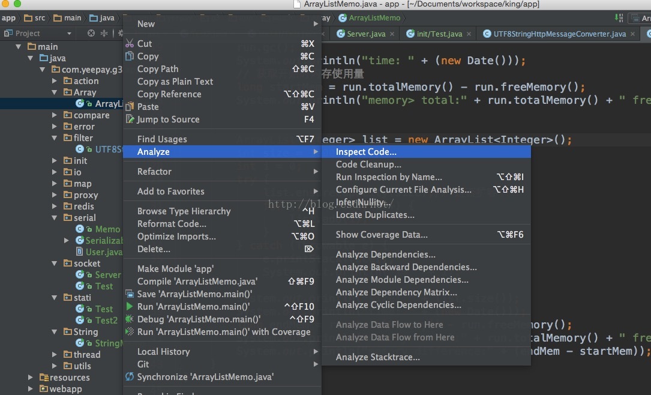
Task: Switch to the init/Test.java tab
Action: (439, 34)
